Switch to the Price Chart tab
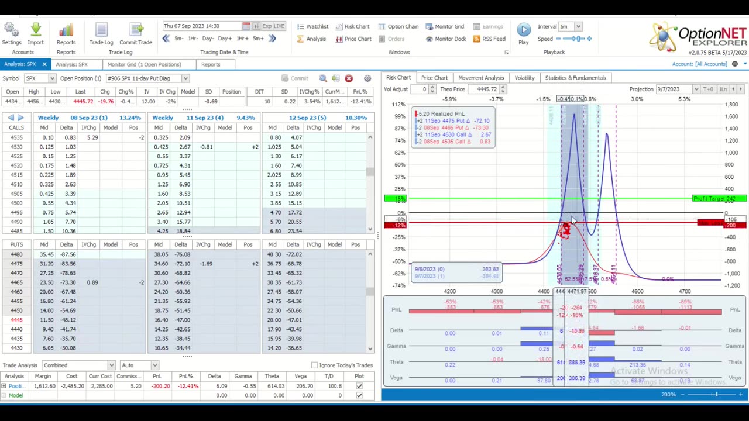The width and height of the screenshot is (749, 421). coord(434,78)
